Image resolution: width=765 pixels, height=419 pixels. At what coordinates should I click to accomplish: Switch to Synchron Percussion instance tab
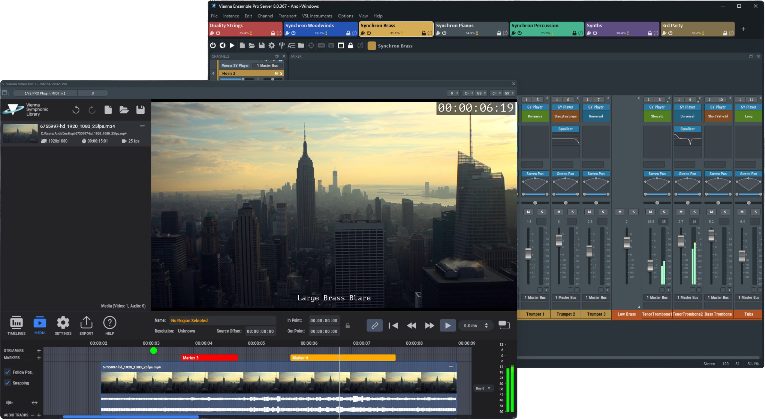coord(547,29)
